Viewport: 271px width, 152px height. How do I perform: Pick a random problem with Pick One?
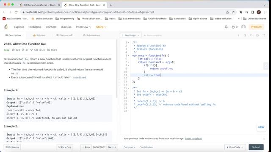point(65,147)
